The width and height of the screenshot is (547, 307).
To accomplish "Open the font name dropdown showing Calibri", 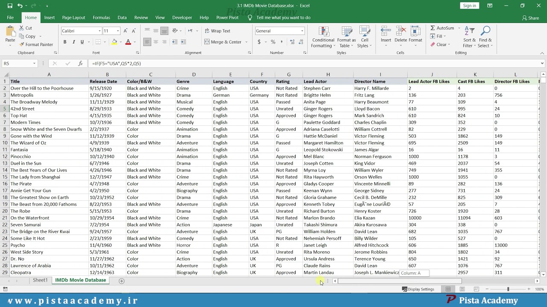I will point(100,31).
